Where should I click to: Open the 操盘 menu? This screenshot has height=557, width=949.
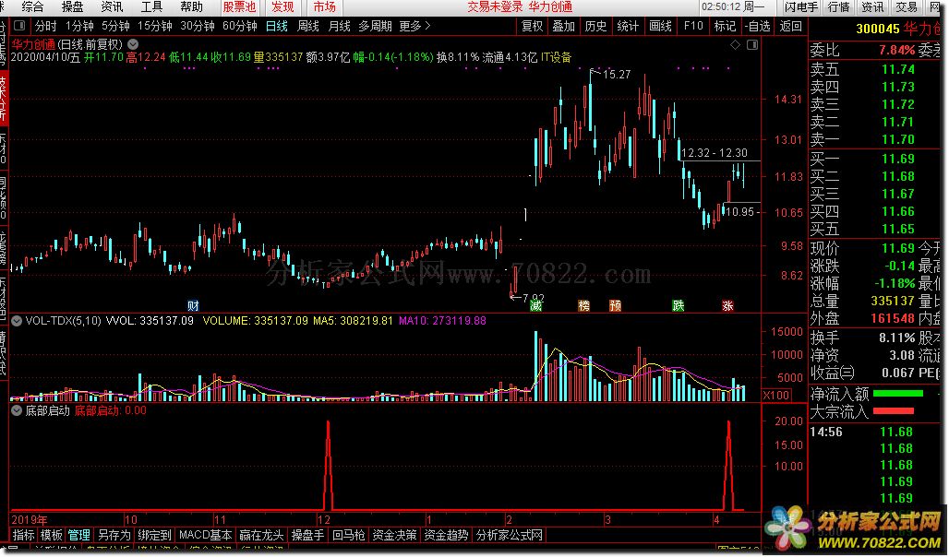coord(73,7)
